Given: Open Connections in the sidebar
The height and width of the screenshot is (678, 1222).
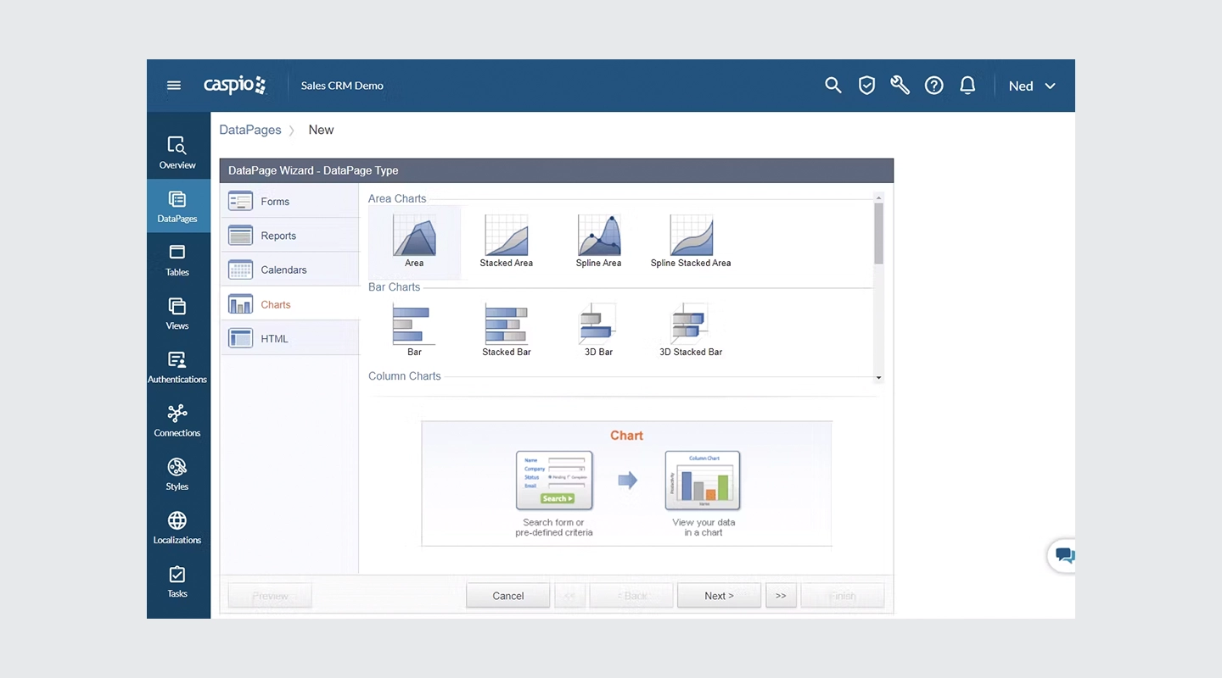Looking at the screenshot, I should pos(177,420).
